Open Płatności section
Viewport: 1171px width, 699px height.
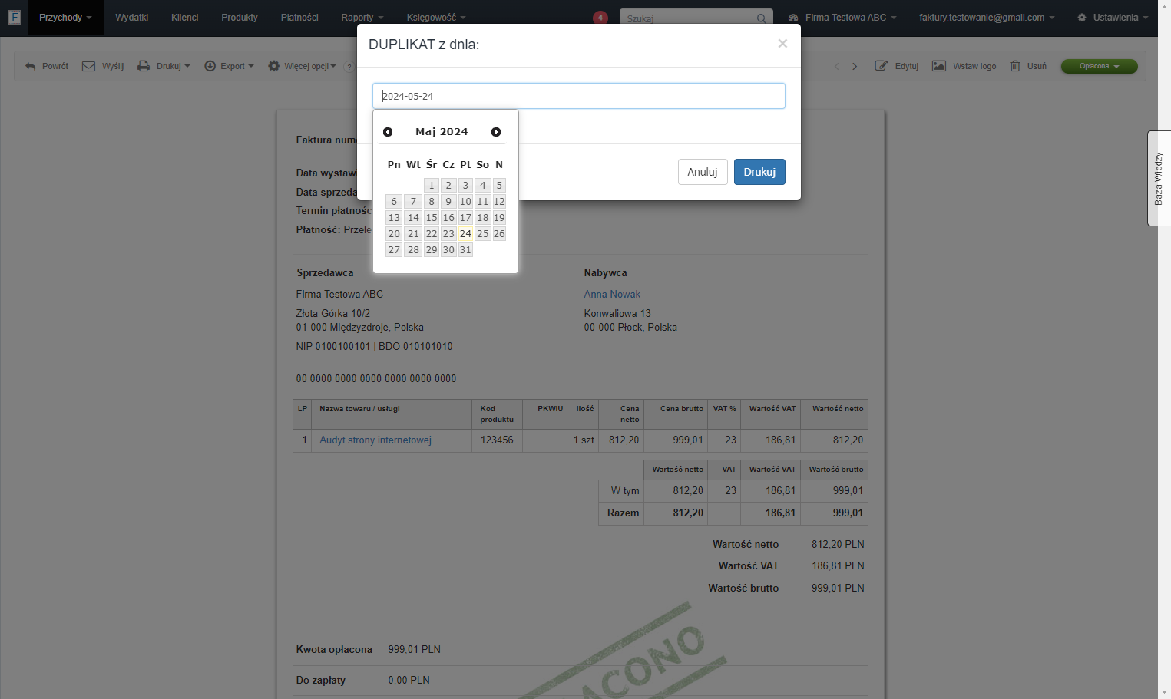(299, 18)
